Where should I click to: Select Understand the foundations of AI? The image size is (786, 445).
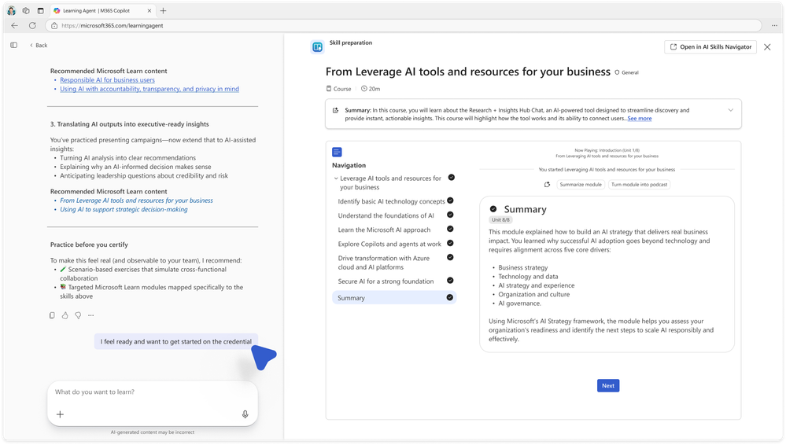tap(386, 215)
